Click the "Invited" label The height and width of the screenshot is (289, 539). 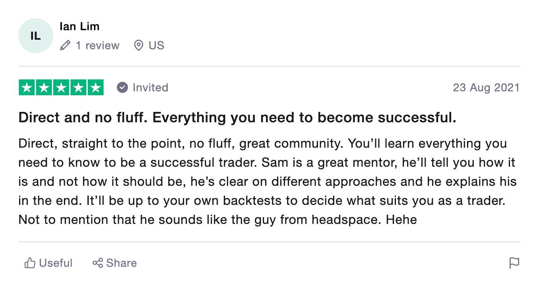pyautogui.click(x=150, y=87)
